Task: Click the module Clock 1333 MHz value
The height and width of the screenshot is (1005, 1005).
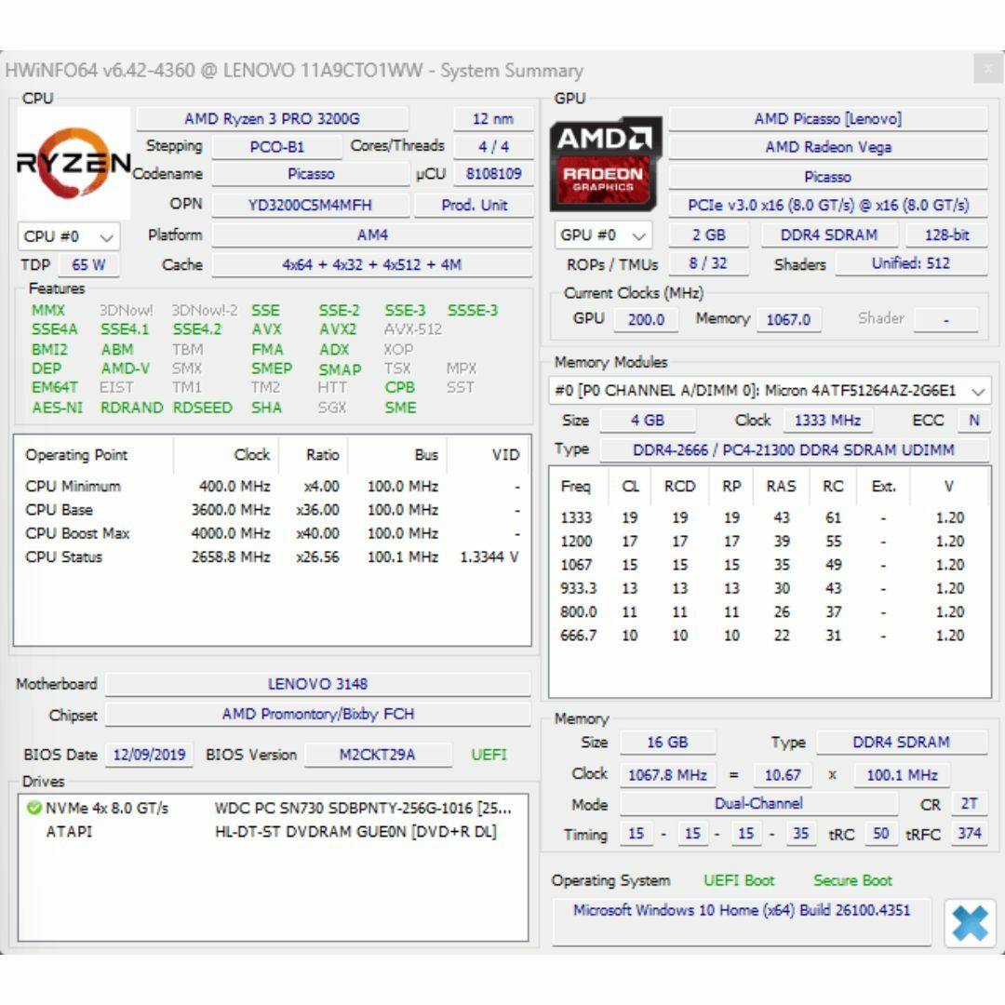Action: point(827,421)
